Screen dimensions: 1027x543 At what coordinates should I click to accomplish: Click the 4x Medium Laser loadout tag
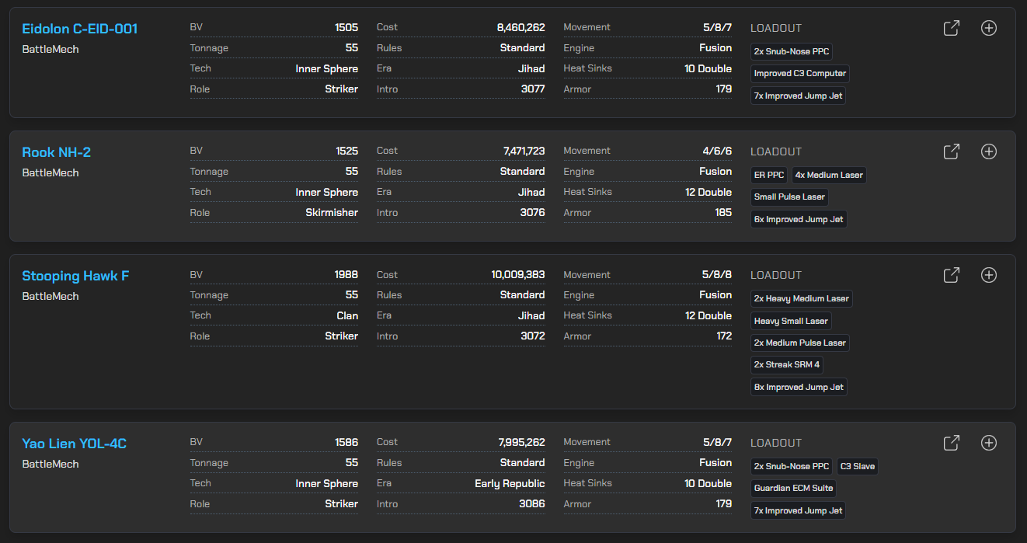pyautogui.click(x=829, y=175)
